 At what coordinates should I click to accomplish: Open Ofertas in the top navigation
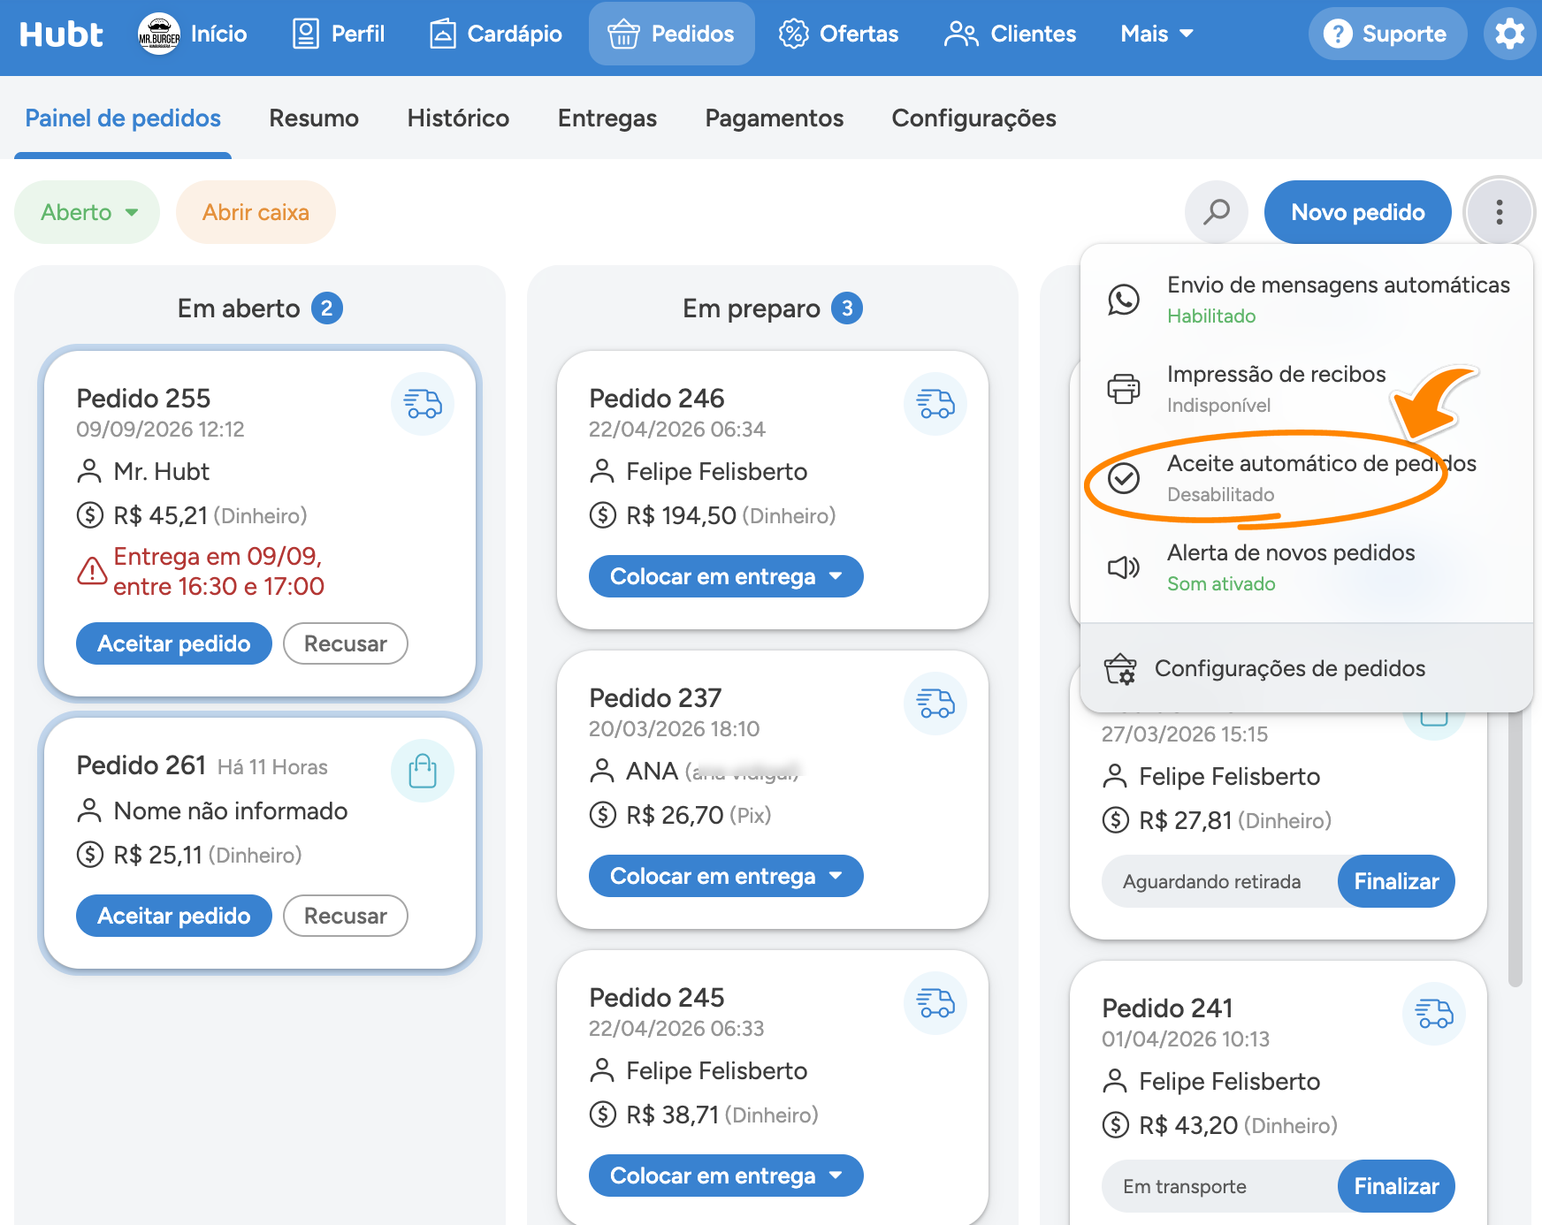(x=838, y=34)
